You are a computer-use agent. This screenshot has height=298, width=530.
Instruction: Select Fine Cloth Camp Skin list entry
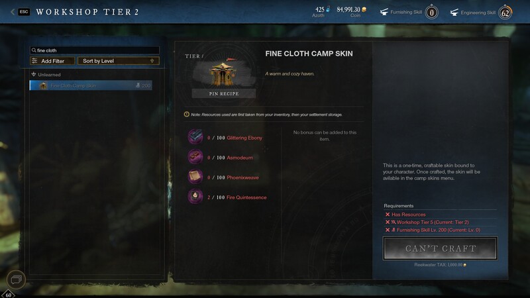pyautogui.click(x=91, y=85)
